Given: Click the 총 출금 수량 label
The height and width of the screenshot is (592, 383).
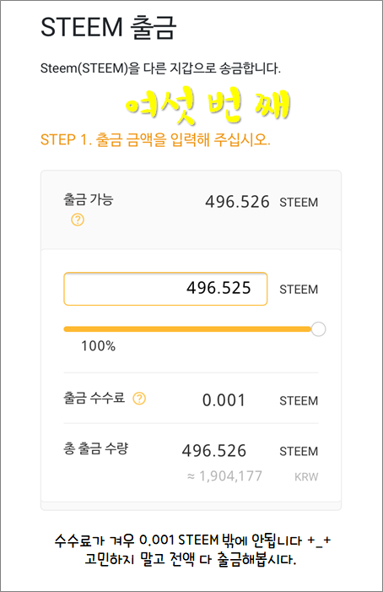Looking at the screenshot, I should click(x=96, y=448).
